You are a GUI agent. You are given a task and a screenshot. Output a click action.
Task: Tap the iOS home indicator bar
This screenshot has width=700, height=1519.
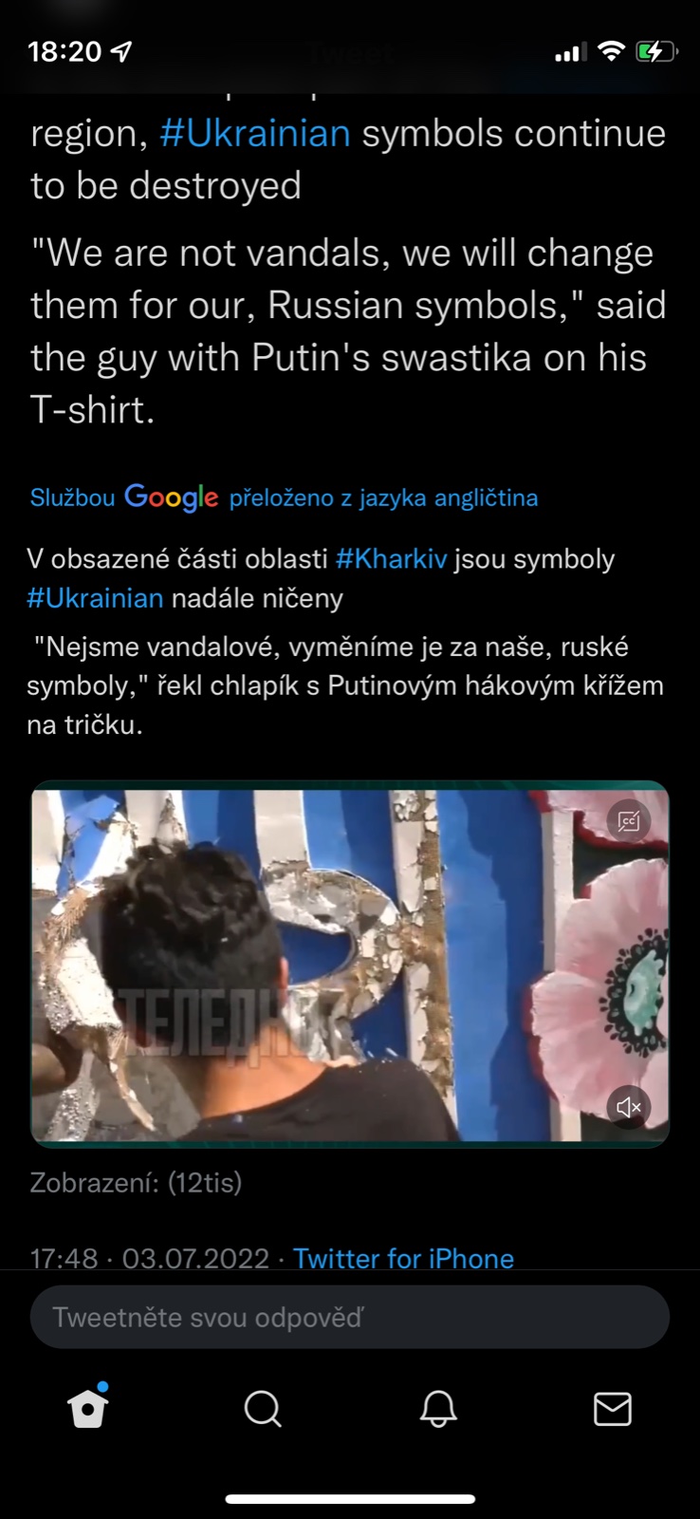click(x=350, y=1500)
